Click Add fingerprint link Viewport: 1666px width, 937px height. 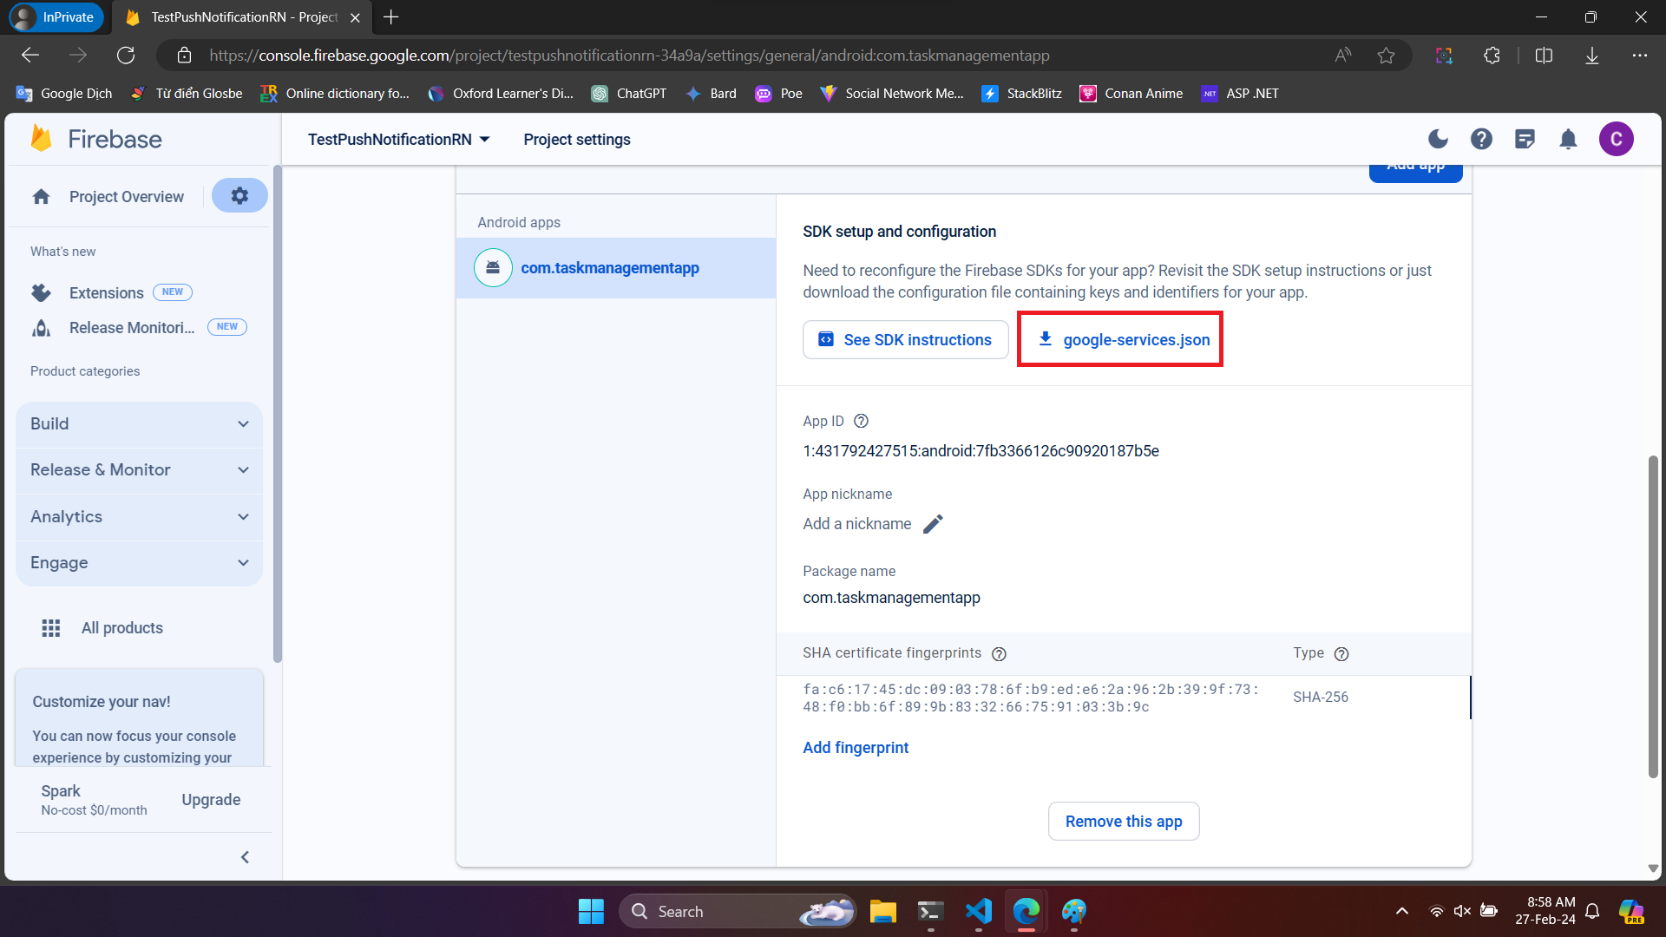click(x=856, y=748)
